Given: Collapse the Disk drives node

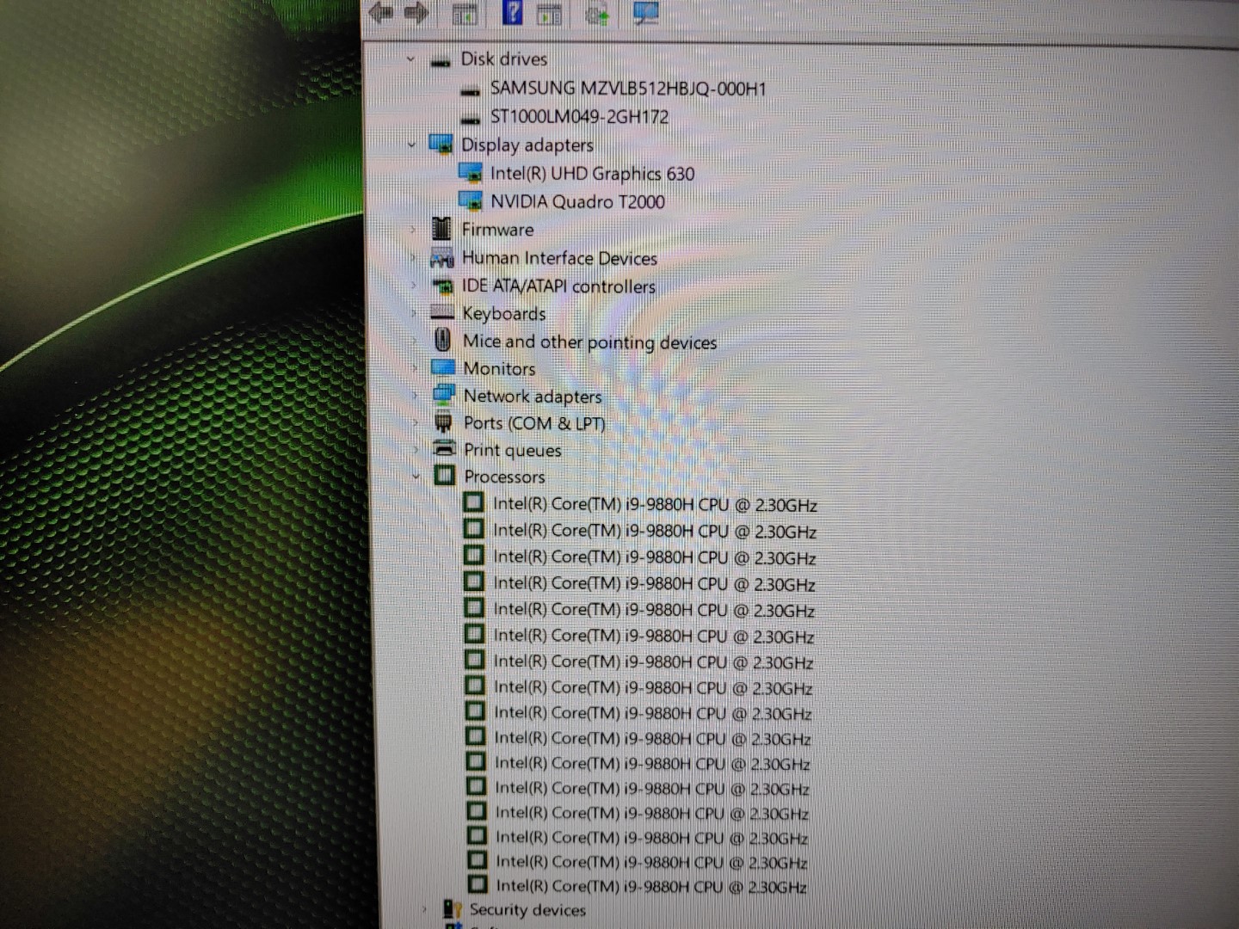Looking at the screenshot, I should [410, 59].
